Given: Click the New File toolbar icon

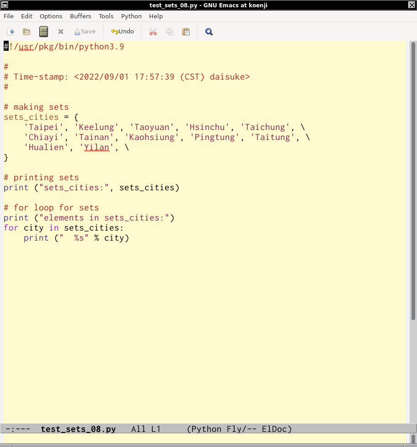Looking at the screenshot, I should pyautogui.click(x=11, y=32).
